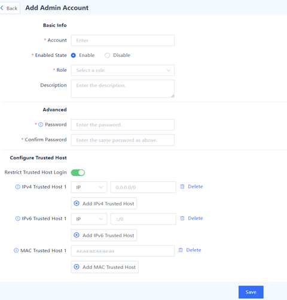Viewport: 287px width, 300px height.
Task: Select the Disable radio button
Action: (x=107, y=55)
